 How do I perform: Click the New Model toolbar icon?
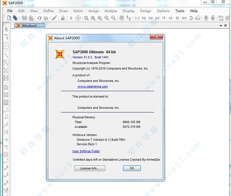[x=9, y=18]
